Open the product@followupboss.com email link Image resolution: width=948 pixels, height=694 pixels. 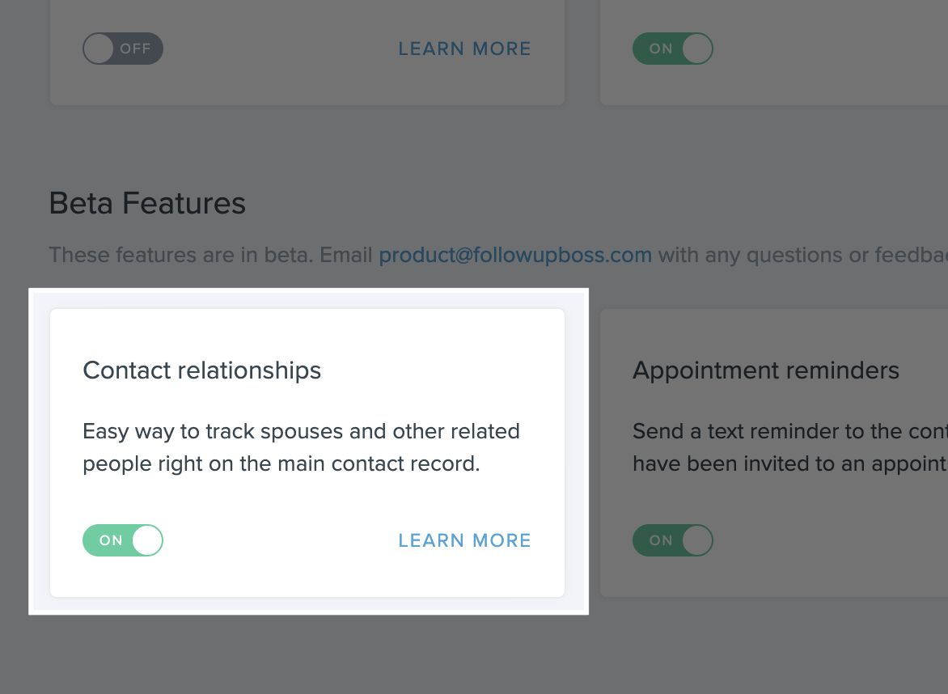(x=515, y=256)
